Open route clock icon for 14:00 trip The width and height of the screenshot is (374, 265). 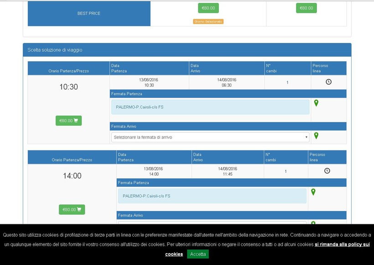(x=327, y=170)
